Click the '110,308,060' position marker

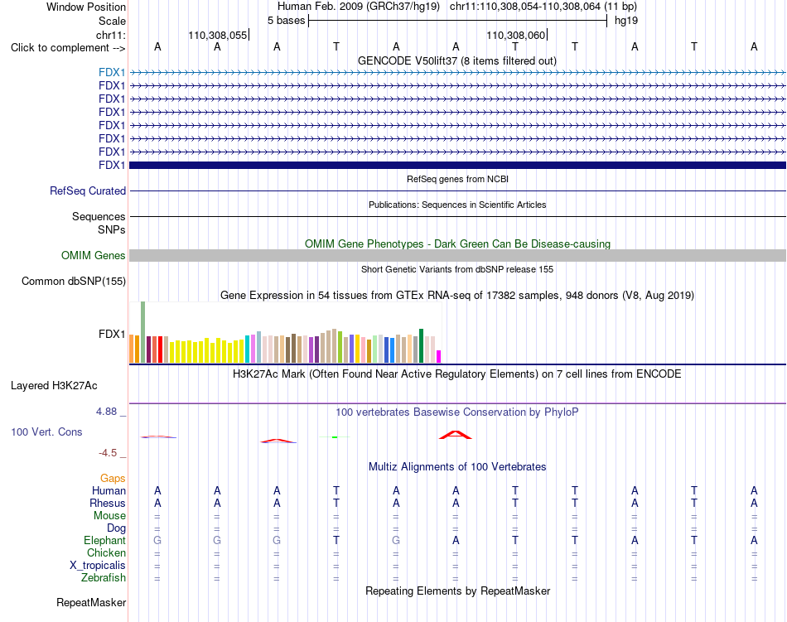pyautogui.click(x=516, y=35)
